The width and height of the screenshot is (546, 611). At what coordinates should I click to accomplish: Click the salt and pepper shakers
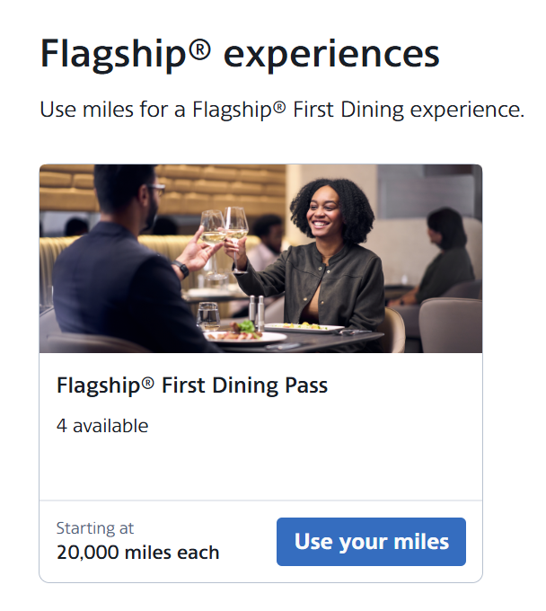pos(257,312)
